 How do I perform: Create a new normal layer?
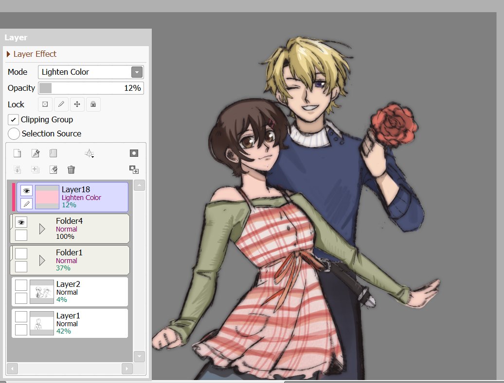pos(18,153)
